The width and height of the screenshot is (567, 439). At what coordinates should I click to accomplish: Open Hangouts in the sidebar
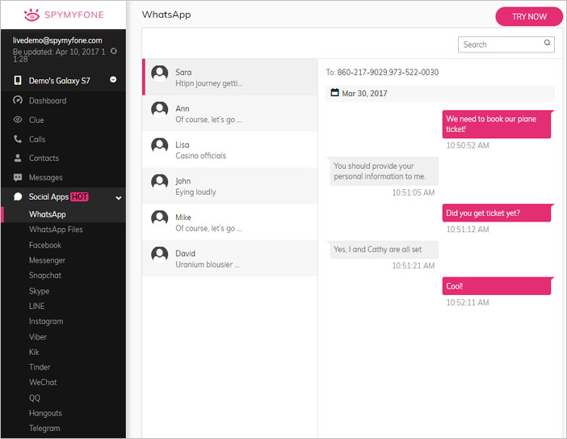(45, 413)
